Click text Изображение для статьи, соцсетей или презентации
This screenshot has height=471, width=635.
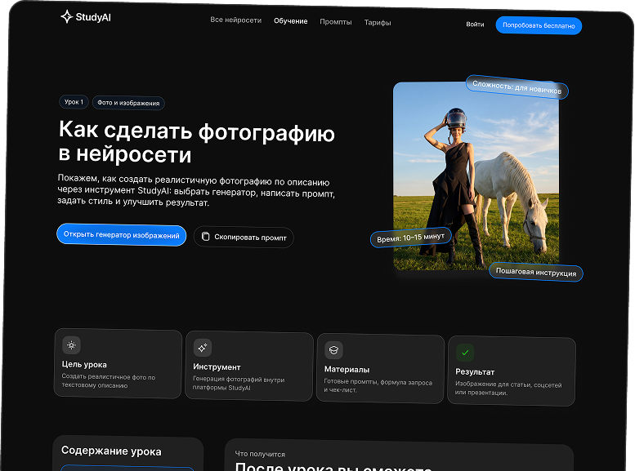pos(508,388)
